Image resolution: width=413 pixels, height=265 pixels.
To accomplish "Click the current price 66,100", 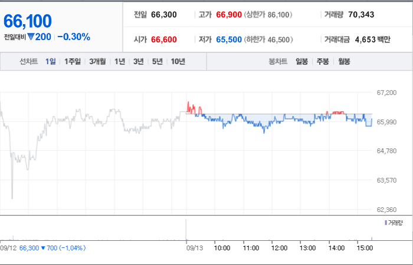I will [27, 21].
